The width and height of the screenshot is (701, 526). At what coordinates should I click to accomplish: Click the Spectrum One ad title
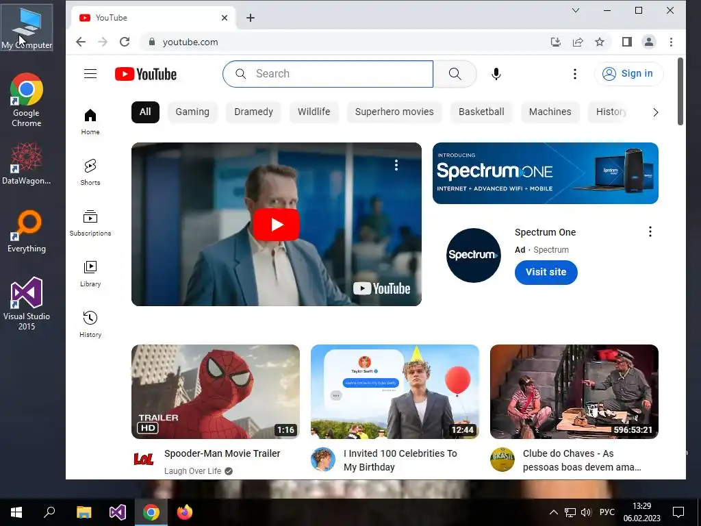tap(545, 232)
